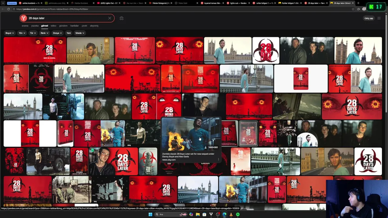The image size is (388, 218).
Task: Switch to 'Filmler Kategorisi' browser tab
Action: point(161,3)
